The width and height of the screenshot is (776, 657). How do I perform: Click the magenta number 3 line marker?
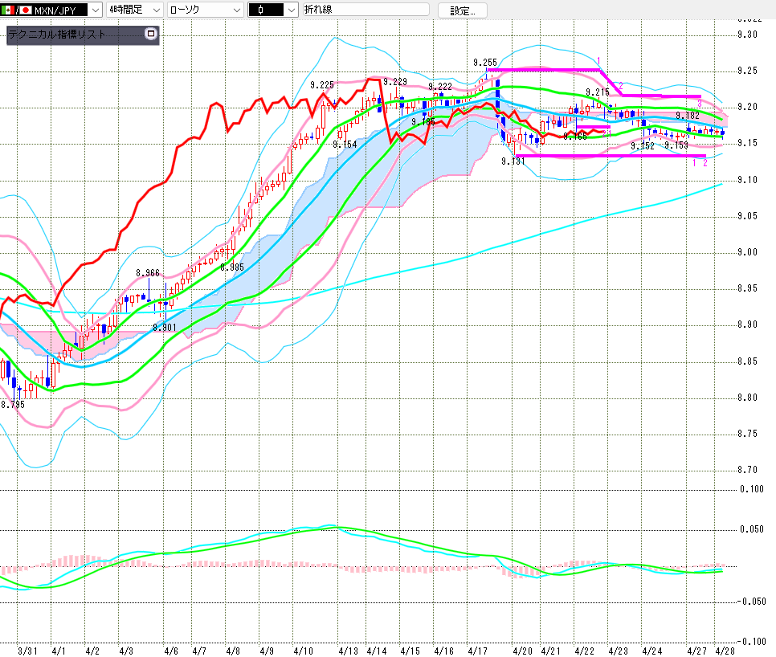click(x=699, y=104)
